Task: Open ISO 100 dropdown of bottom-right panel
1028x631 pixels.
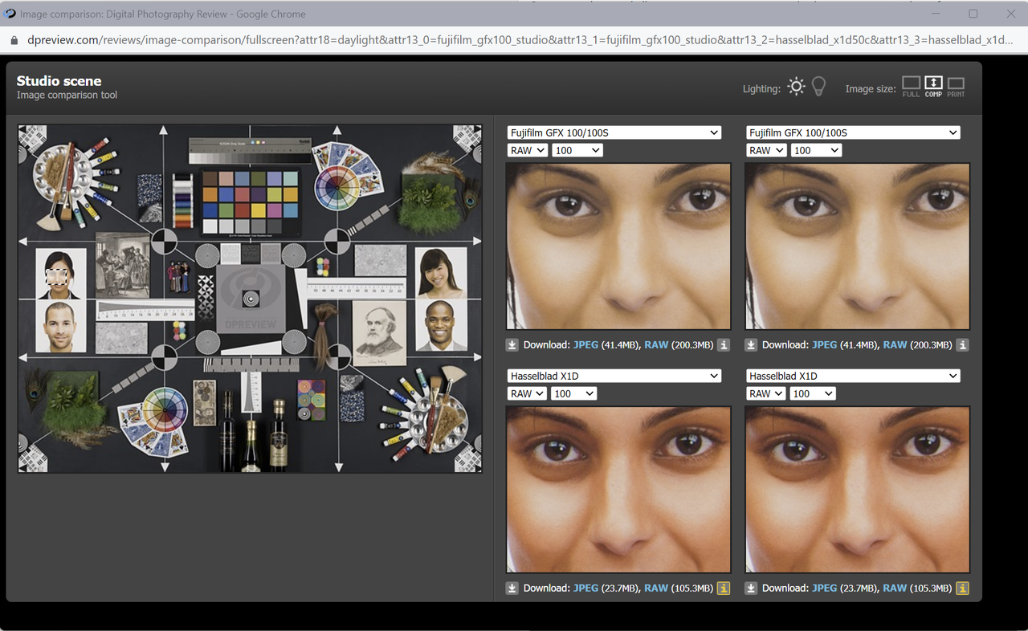Action: point(813,393)
